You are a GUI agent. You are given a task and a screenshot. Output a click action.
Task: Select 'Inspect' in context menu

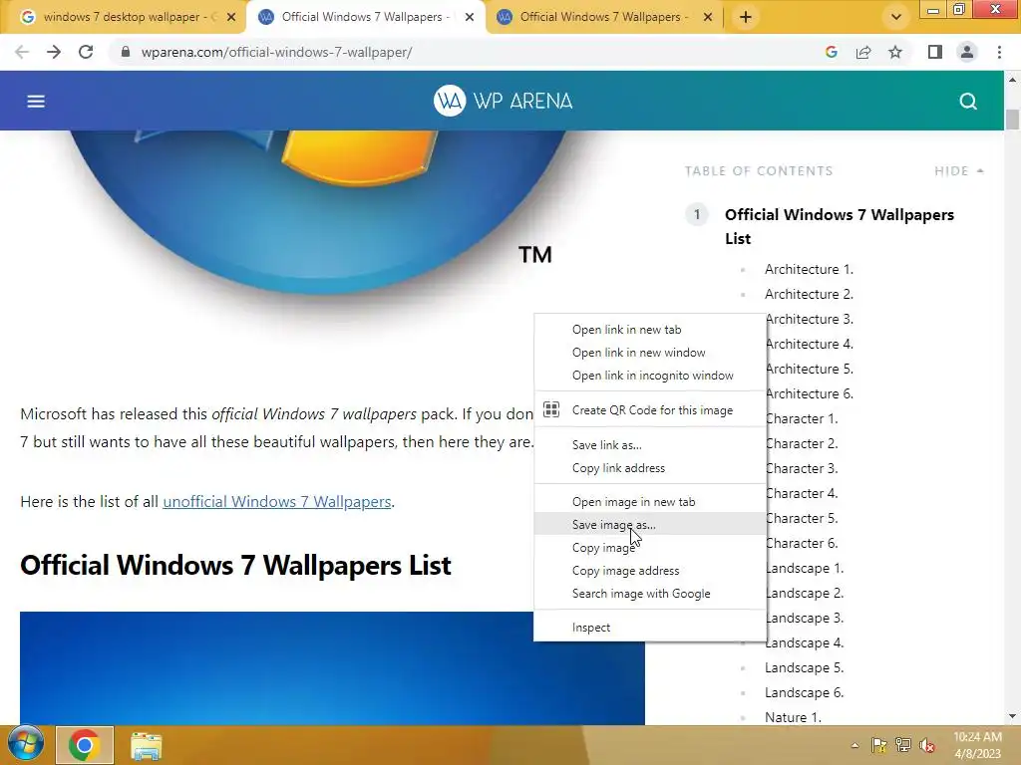click(650, 628)
